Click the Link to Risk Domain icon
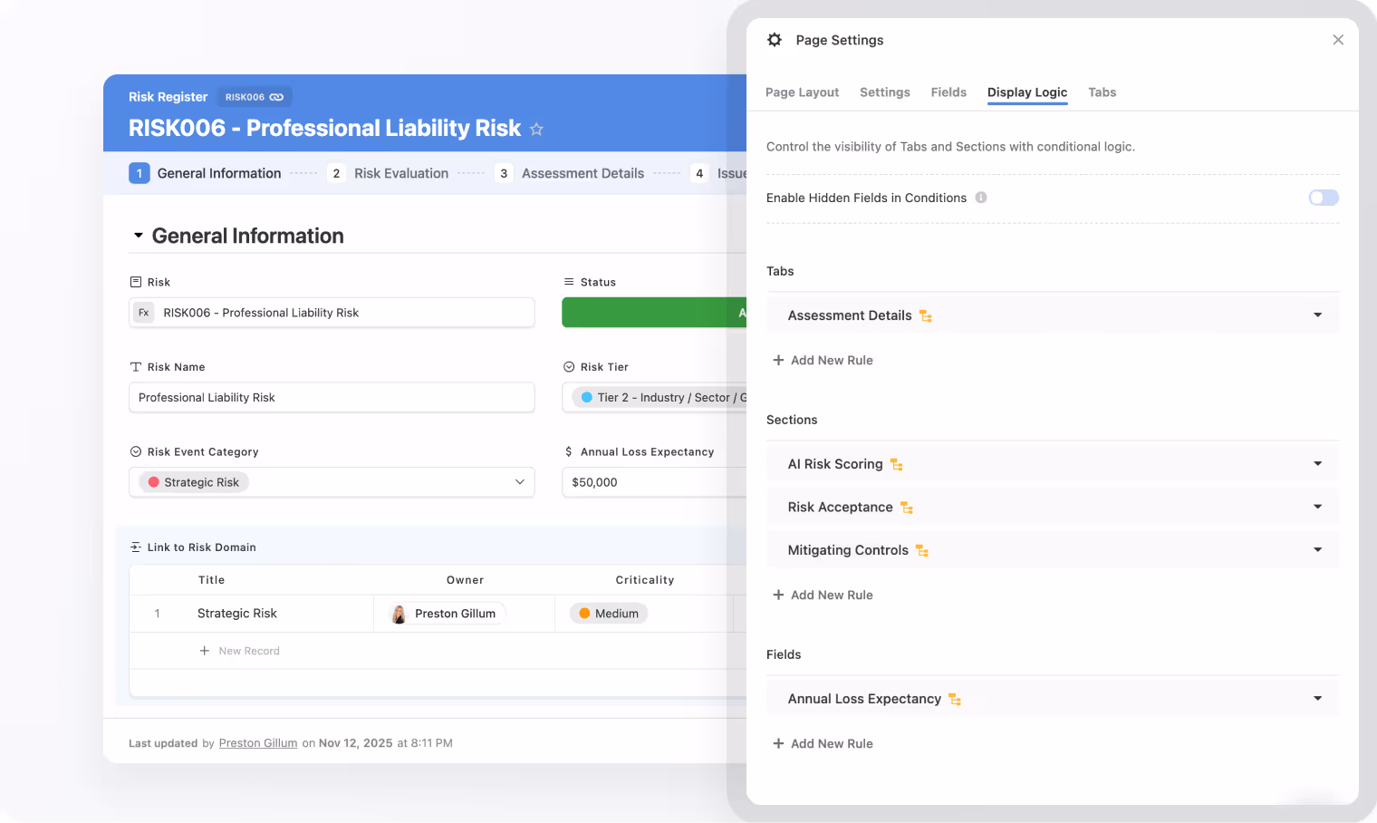 [136, 547]
